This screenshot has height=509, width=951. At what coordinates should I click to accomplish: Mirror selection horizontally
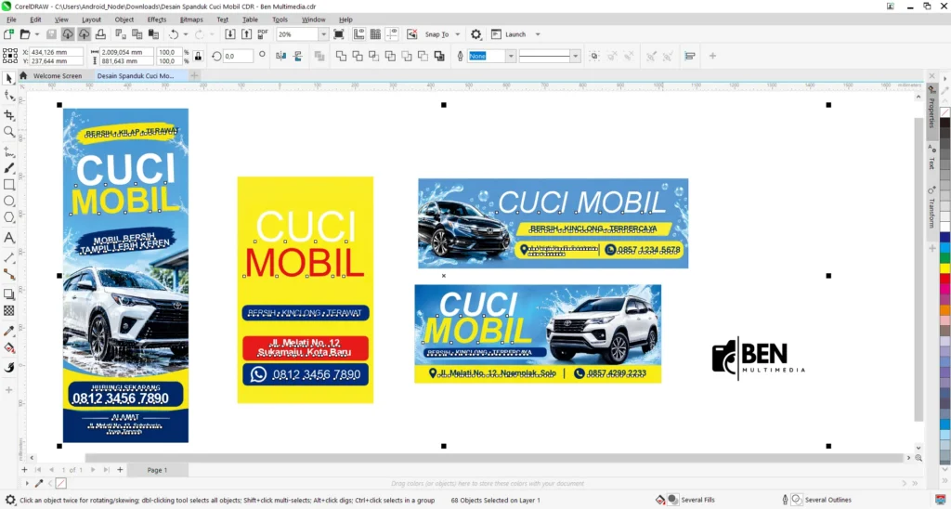point(280,56)
